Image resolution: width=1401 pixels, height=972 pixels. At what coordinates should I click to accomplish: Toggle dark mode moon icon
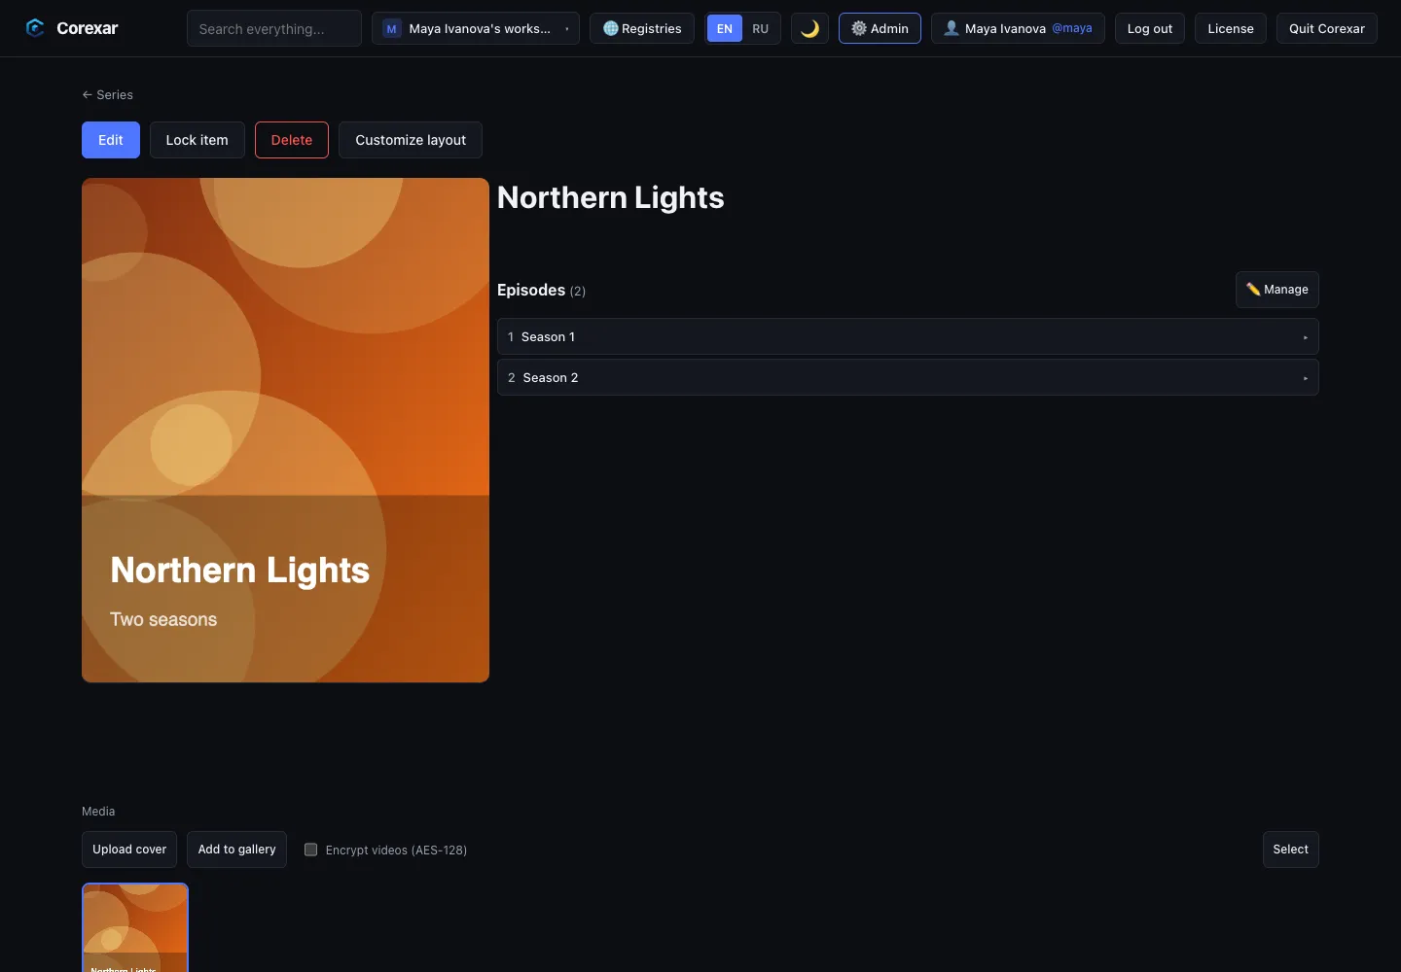[809, 28]
